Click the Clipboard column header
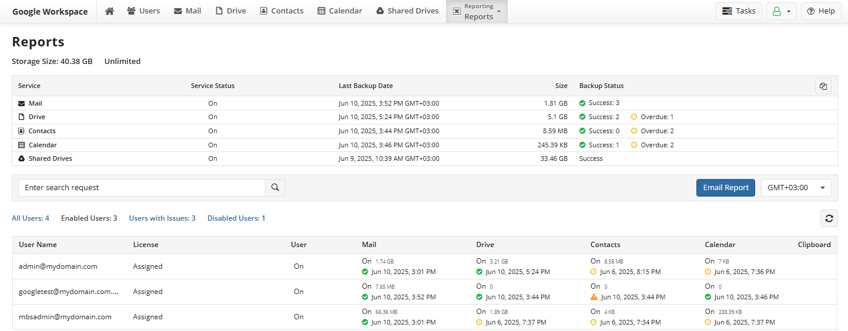Viewport: 848px width, 331px height. point(814,245)
